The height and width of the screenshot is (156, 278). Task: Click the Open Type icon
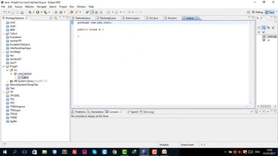71,12
